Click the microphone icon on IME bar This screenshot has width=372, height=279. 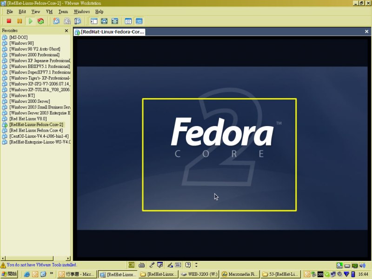pyautogui.click(x=152, y=265)
